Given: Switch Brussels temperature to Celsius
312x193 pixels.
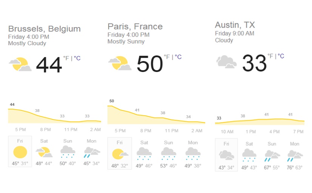Looking at the screenshot, I should 77,58.
